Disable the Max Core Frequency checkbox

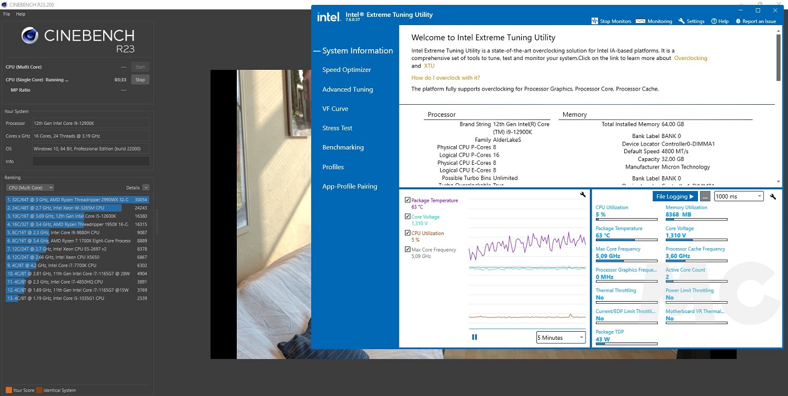(408, 249)
